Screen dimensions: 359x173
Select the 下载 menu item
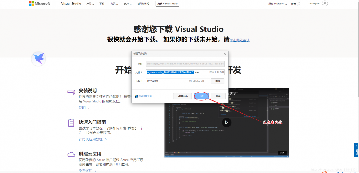(102, 4)
